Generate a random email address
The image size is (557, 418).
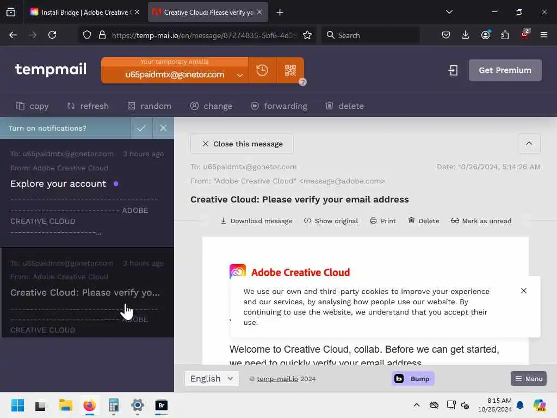(x=149, y=106)
